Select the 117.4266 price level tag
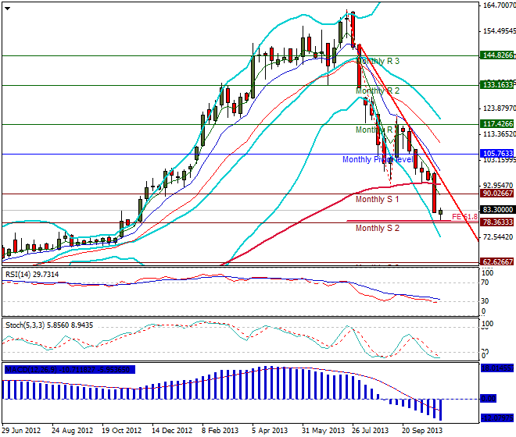Image resolution: width=516 pixels, height=437 pixels. pos(496,124)
